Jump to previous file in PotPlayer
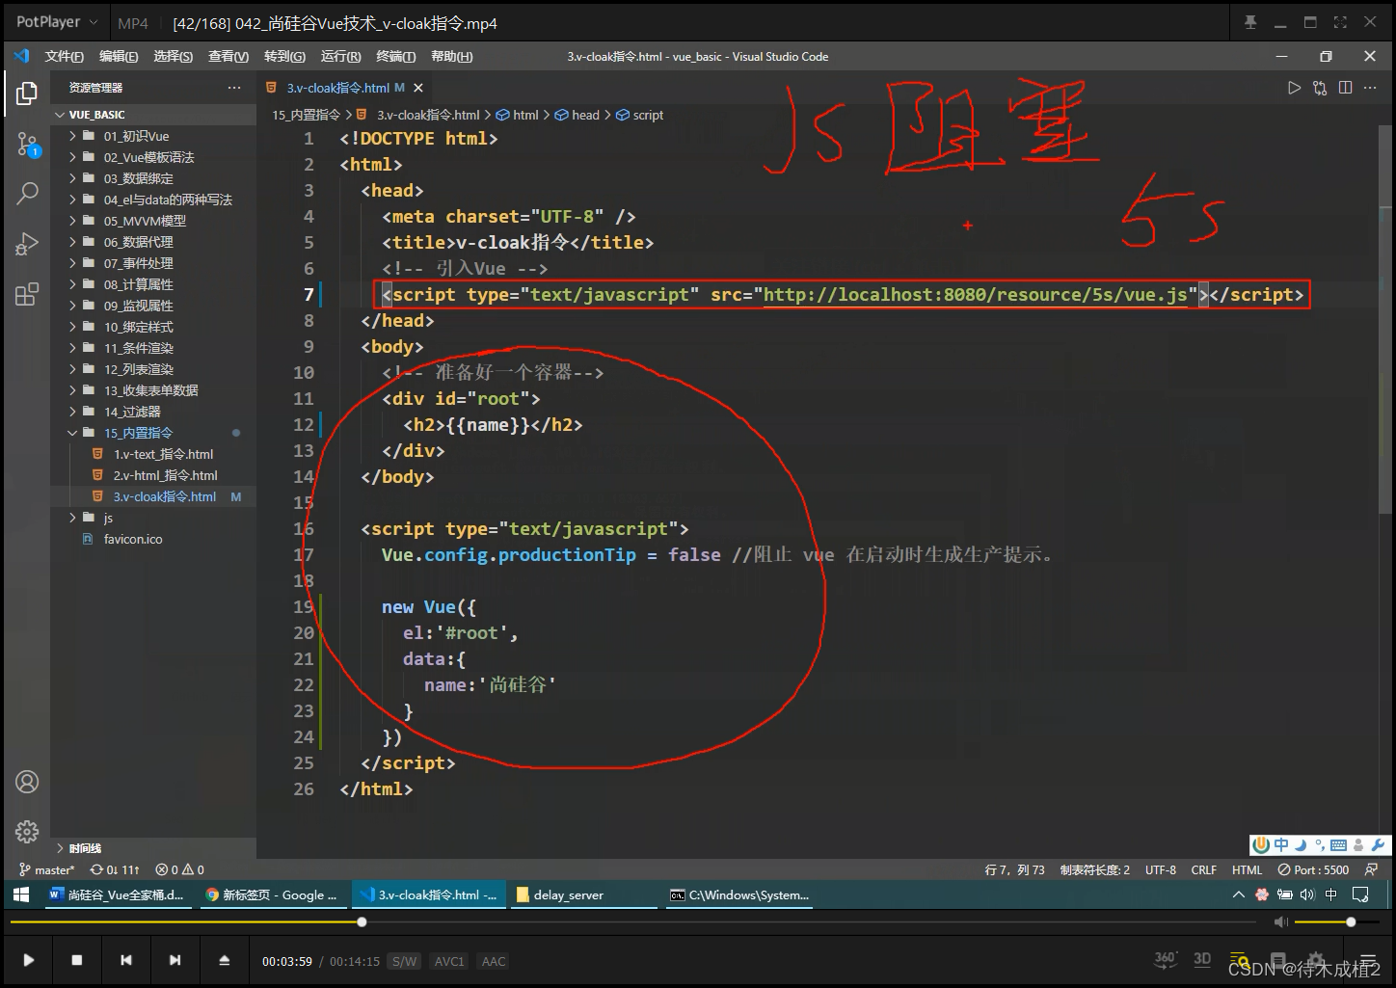The height and width of the screenshot is (988, 1396). [126, 960]
